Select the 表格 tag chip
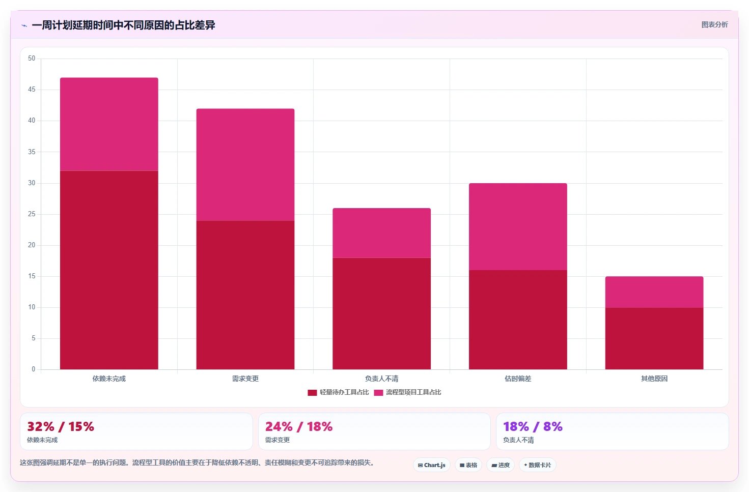This screenshot has width=749, height=492. click(x=468, y=465)
